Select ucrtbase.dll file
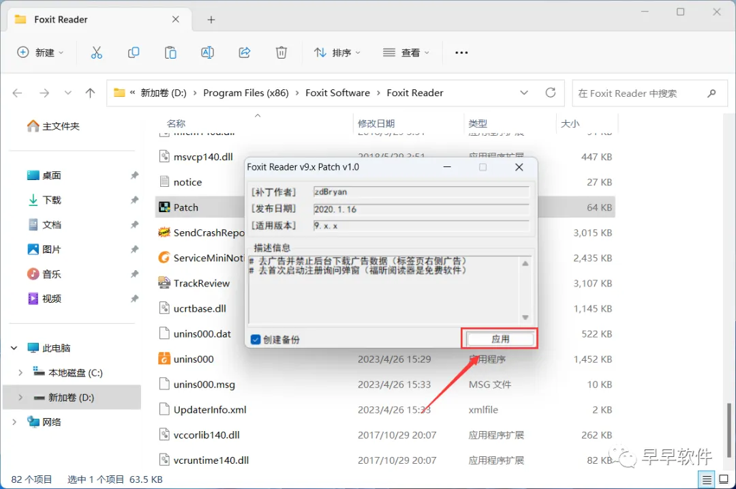Image resolution: width=736 pixels, height=489 pixels. (200, 309)
